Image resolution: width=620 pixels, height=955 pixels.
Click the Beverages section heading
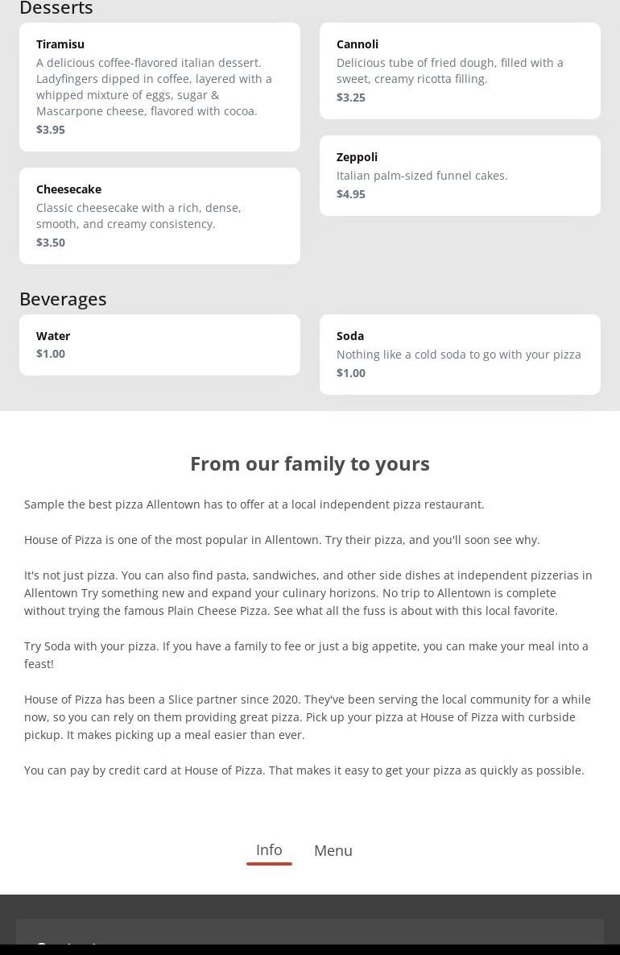click(x=63, y=299)
